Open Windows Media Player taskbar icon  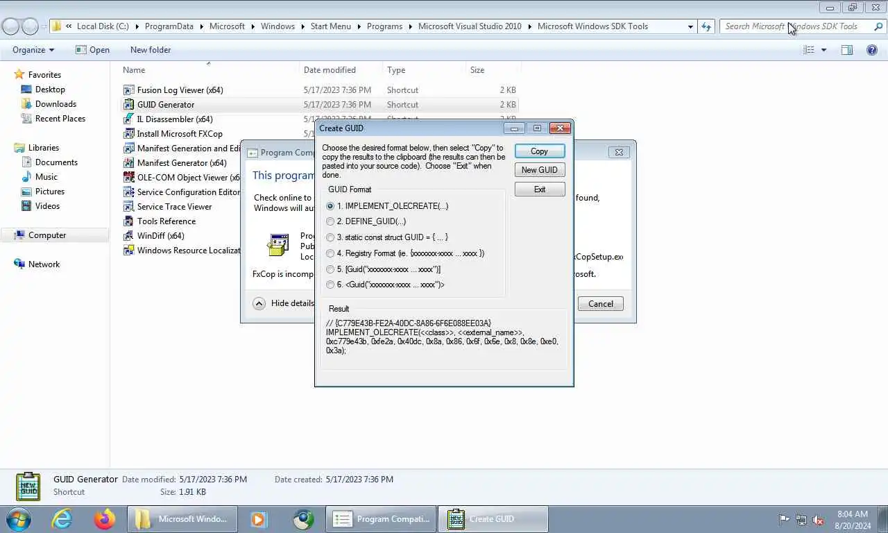[x=259, y=519]
